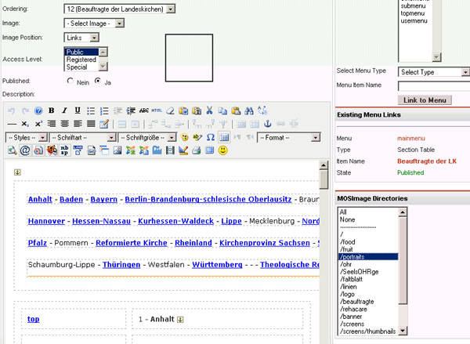Insert email link with the @ icon
This screenshot has width=470, height=344.
click(x=24, y=150)
